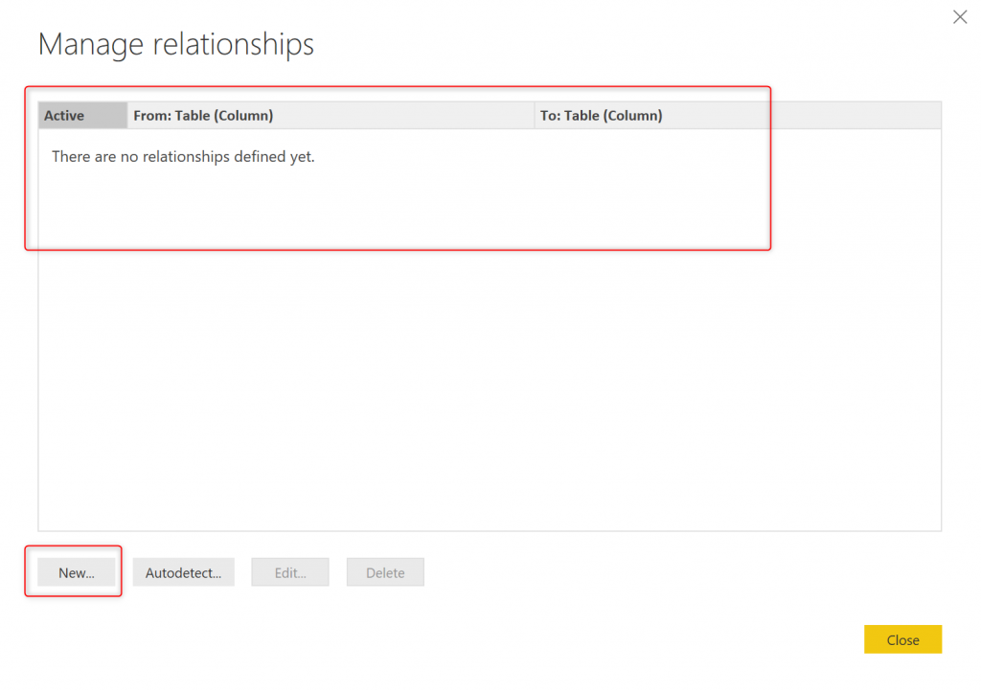Grab the divider between From and To headers

coord(535,116)
